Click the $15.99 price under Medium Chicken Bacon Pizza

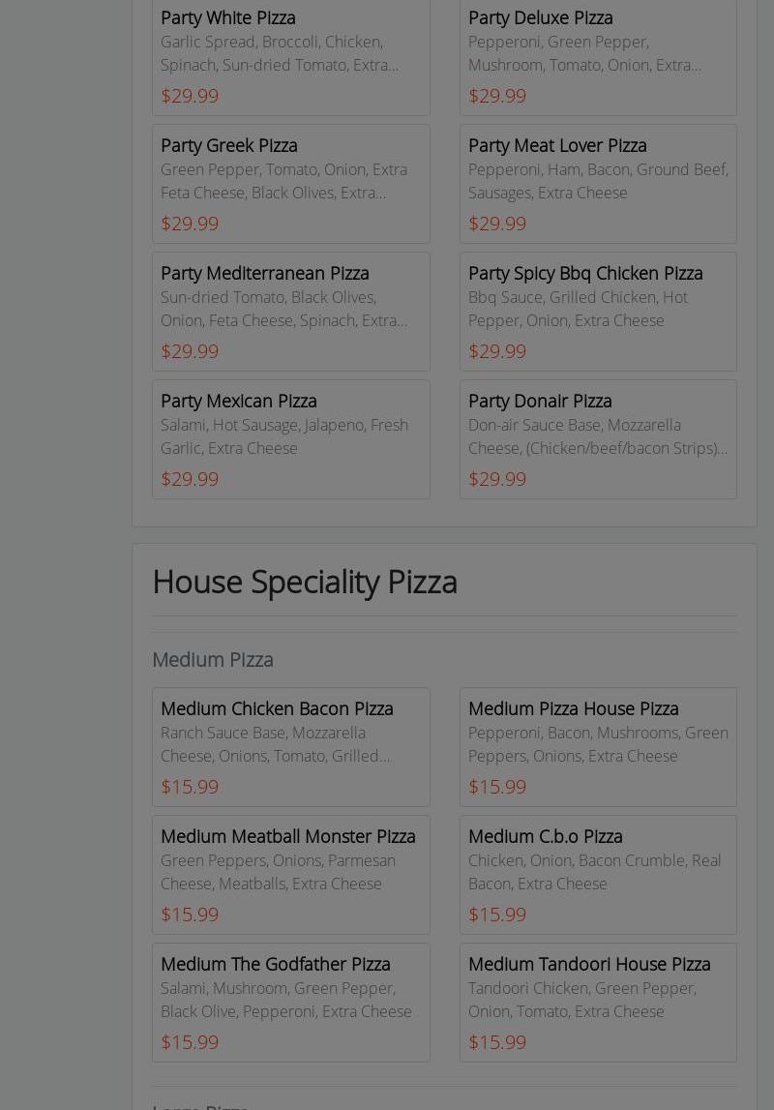[x=190, y=787]
